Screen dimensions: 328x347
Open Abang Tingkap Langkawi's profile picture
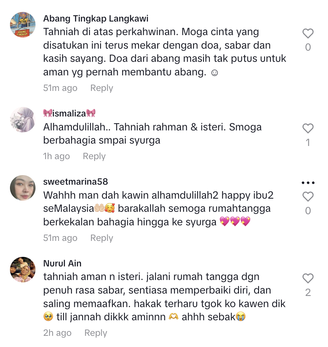[x=23, y=25]
